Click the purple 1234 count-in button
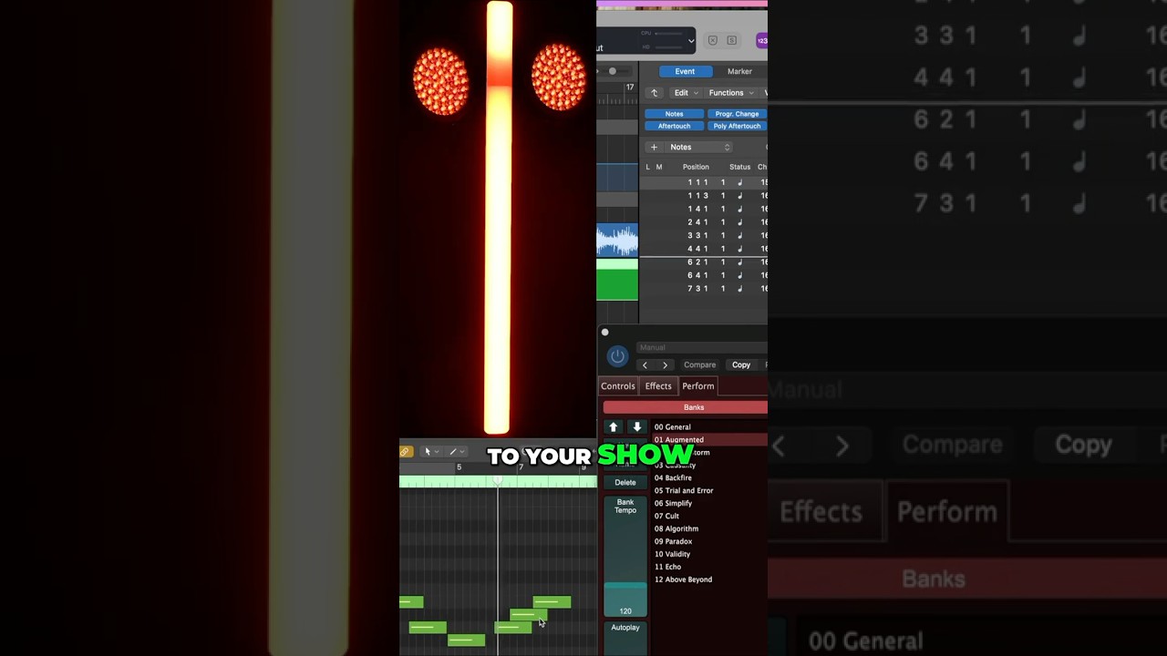 pos(762,41)
